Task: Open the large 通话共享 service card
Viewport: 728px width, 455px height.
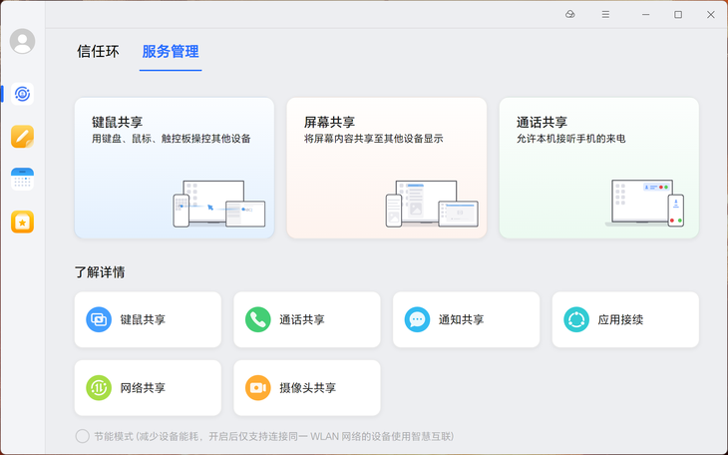Action: click(599, 168)
